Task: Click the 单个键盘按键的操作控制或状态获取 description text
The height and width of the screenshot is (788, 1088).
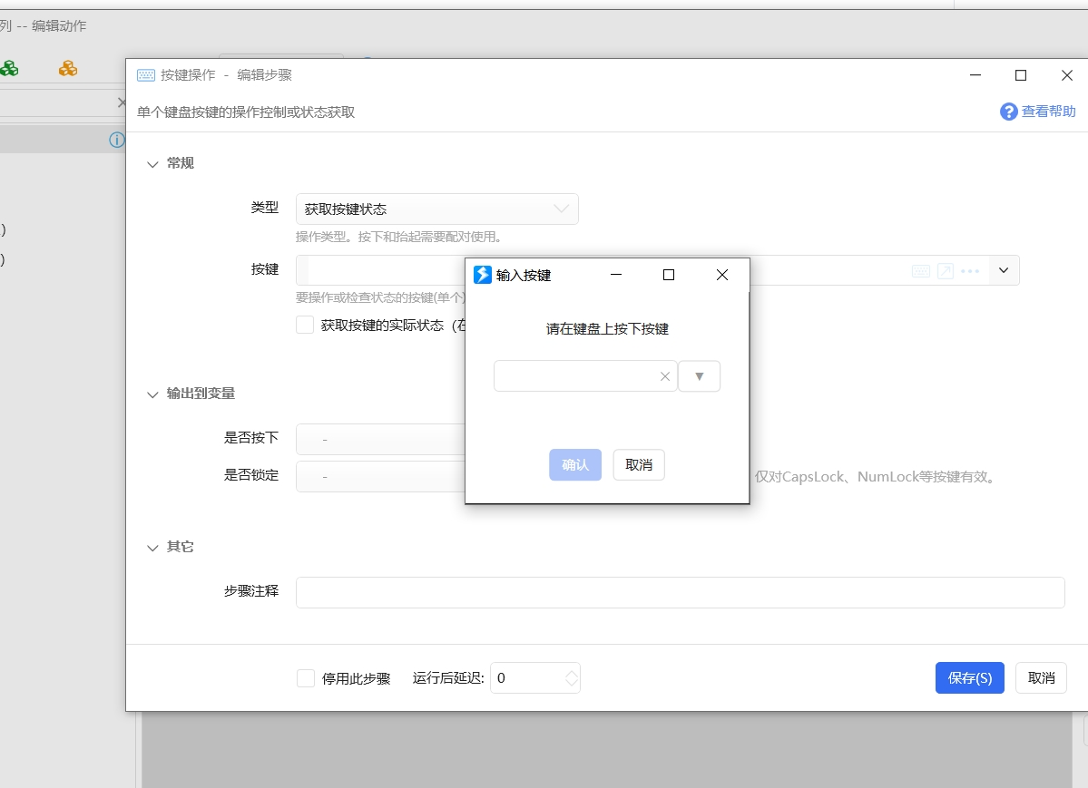Action: coord(246,112)
